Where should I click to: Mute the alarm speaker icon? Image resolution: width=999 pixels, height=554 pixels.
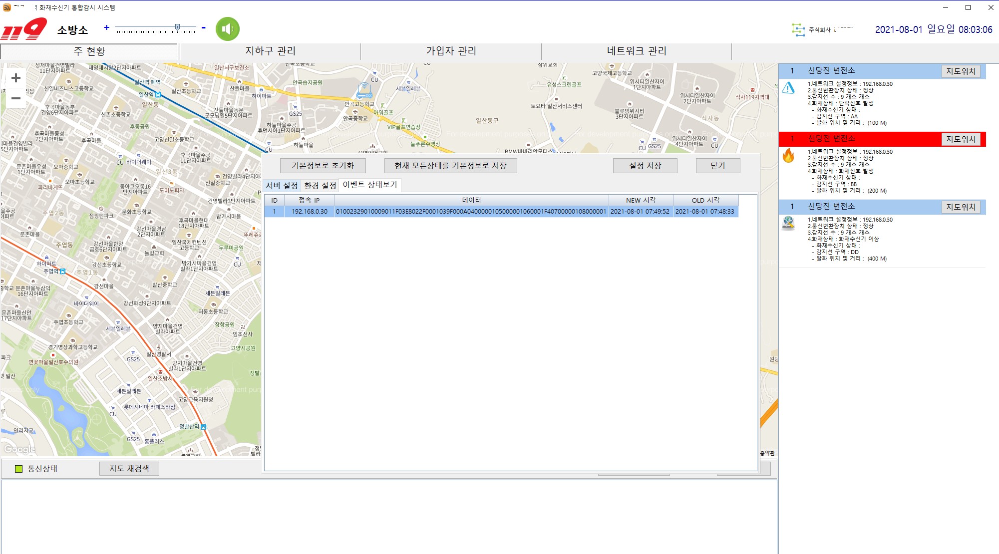coord(227,29)
